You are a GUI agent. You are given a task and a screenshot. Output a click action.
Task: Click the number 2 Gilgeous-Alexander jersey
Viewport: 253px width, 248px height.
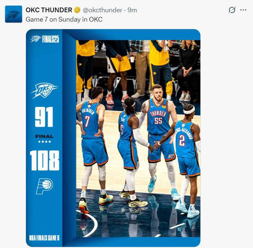point(186,139)
